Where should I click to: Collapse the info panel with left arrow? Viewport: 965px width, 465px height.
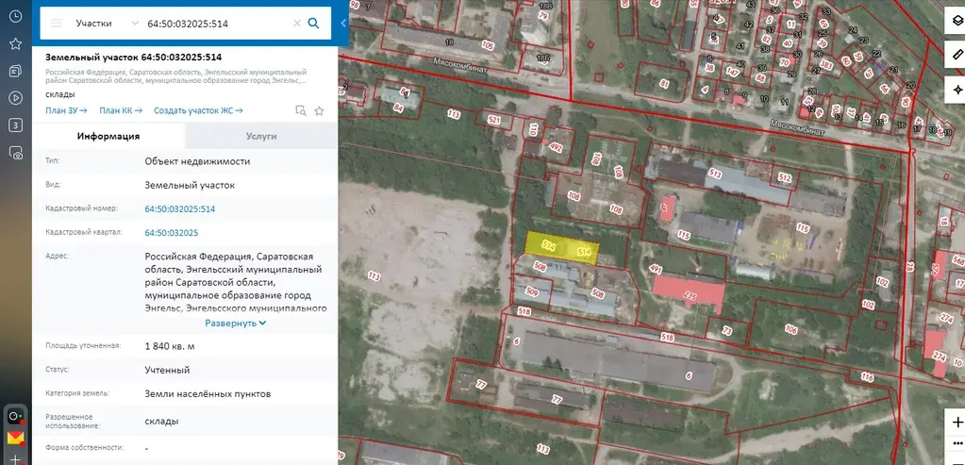coord(343,23)
